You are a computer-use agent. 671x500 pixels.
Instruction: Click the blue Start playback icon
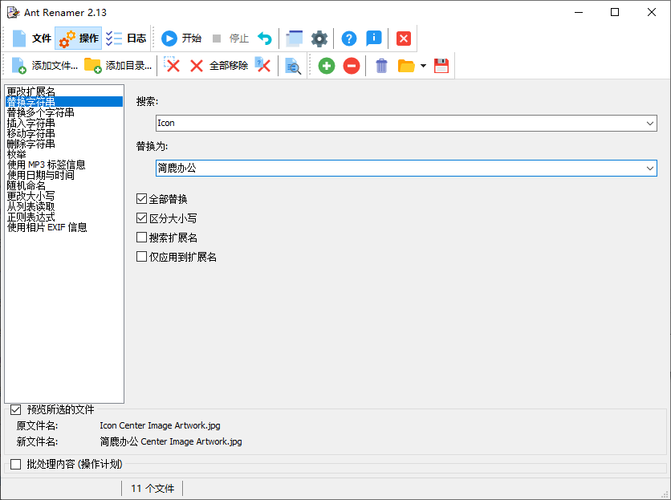point(169,38)
